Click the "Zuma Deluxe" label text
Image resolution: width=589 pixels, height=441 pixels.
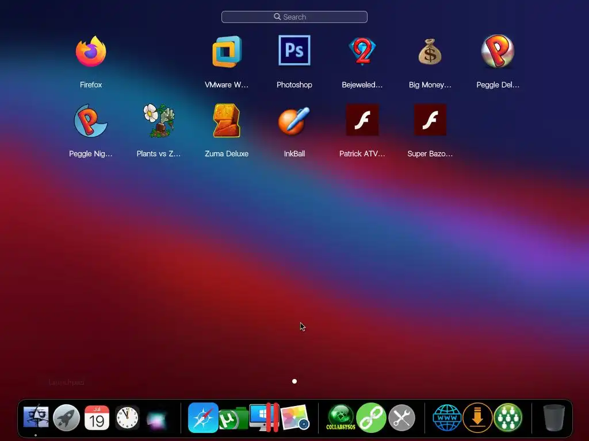(x=227, y=154)
